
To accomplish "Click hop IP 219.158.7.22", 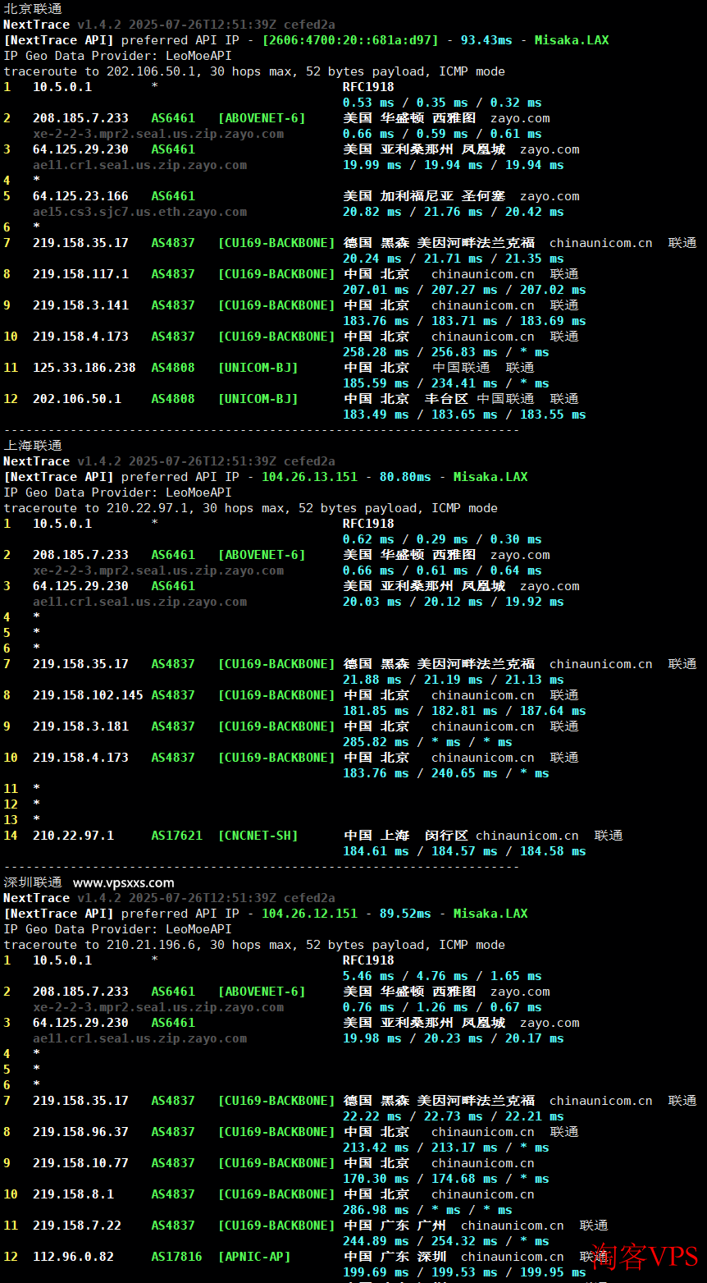I will click(x=77, y=1226).
